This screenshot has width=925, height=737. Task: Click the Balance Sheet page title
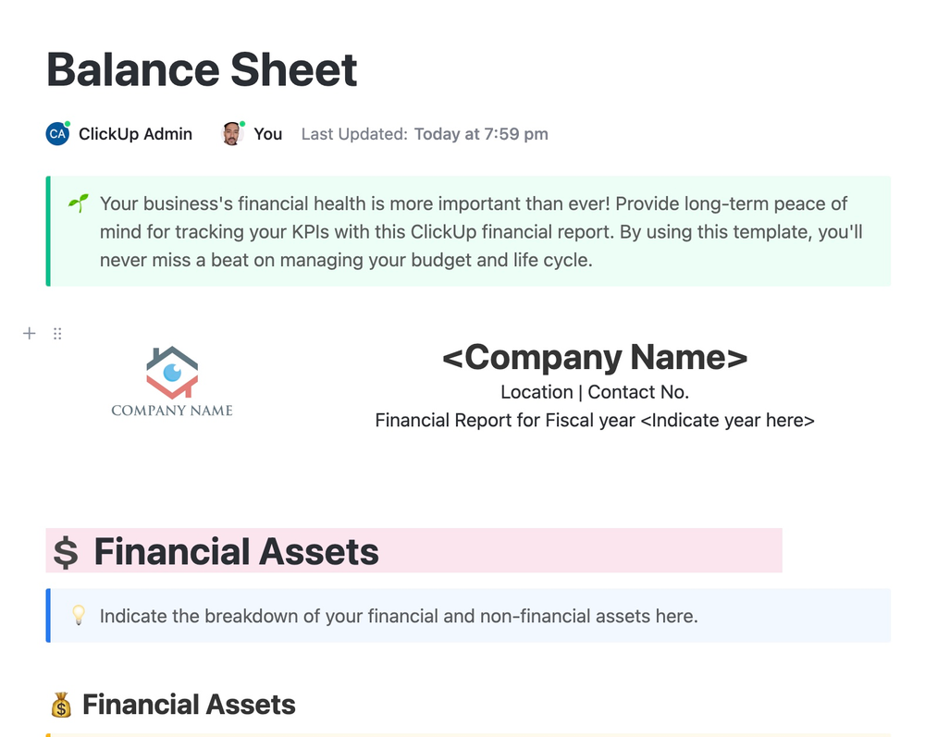coord(202,68)
